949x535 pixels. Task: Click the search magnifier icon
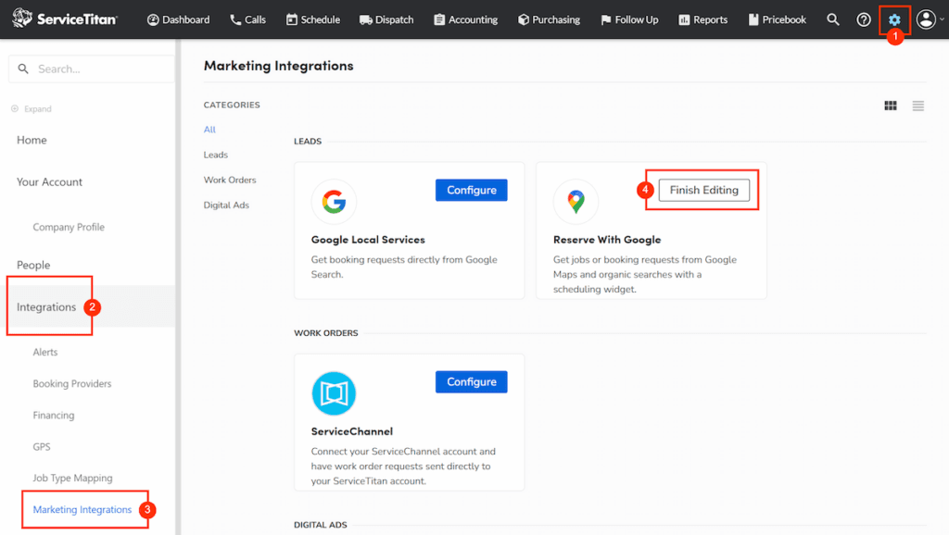click(x=832, y=19)
